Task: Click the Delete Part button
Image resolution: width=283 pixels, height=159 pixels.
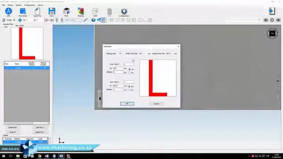Action: 40,132
